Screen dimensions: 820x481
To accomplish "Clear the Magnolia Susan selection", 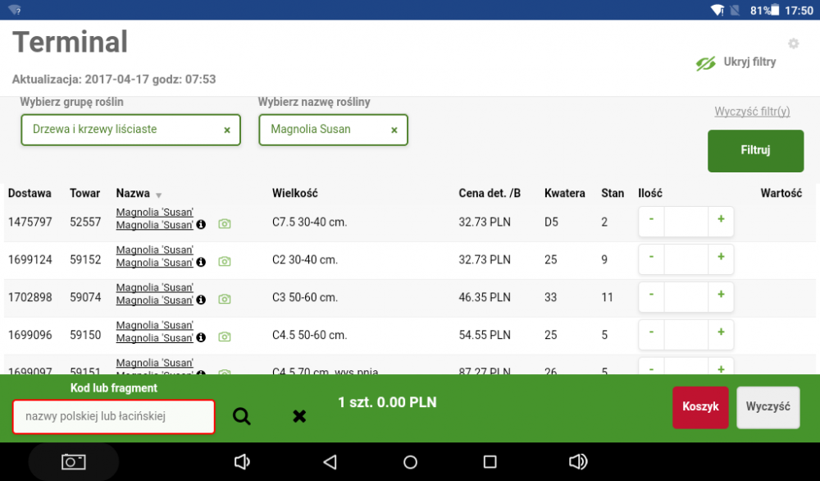I will [x=394, y=130].
